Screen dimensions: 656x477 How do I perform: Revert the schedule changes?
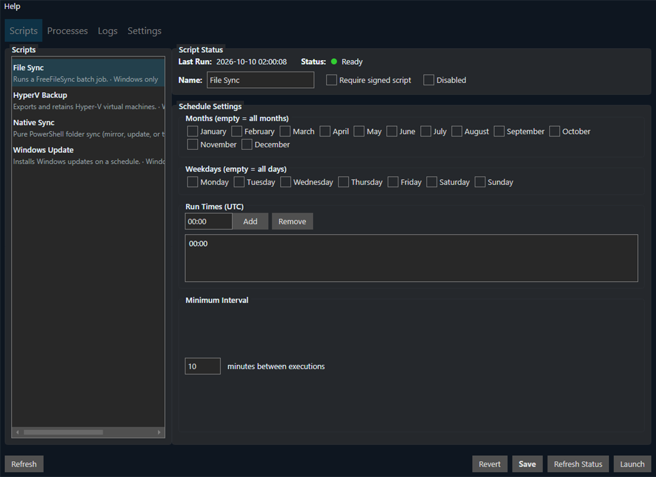489,464
